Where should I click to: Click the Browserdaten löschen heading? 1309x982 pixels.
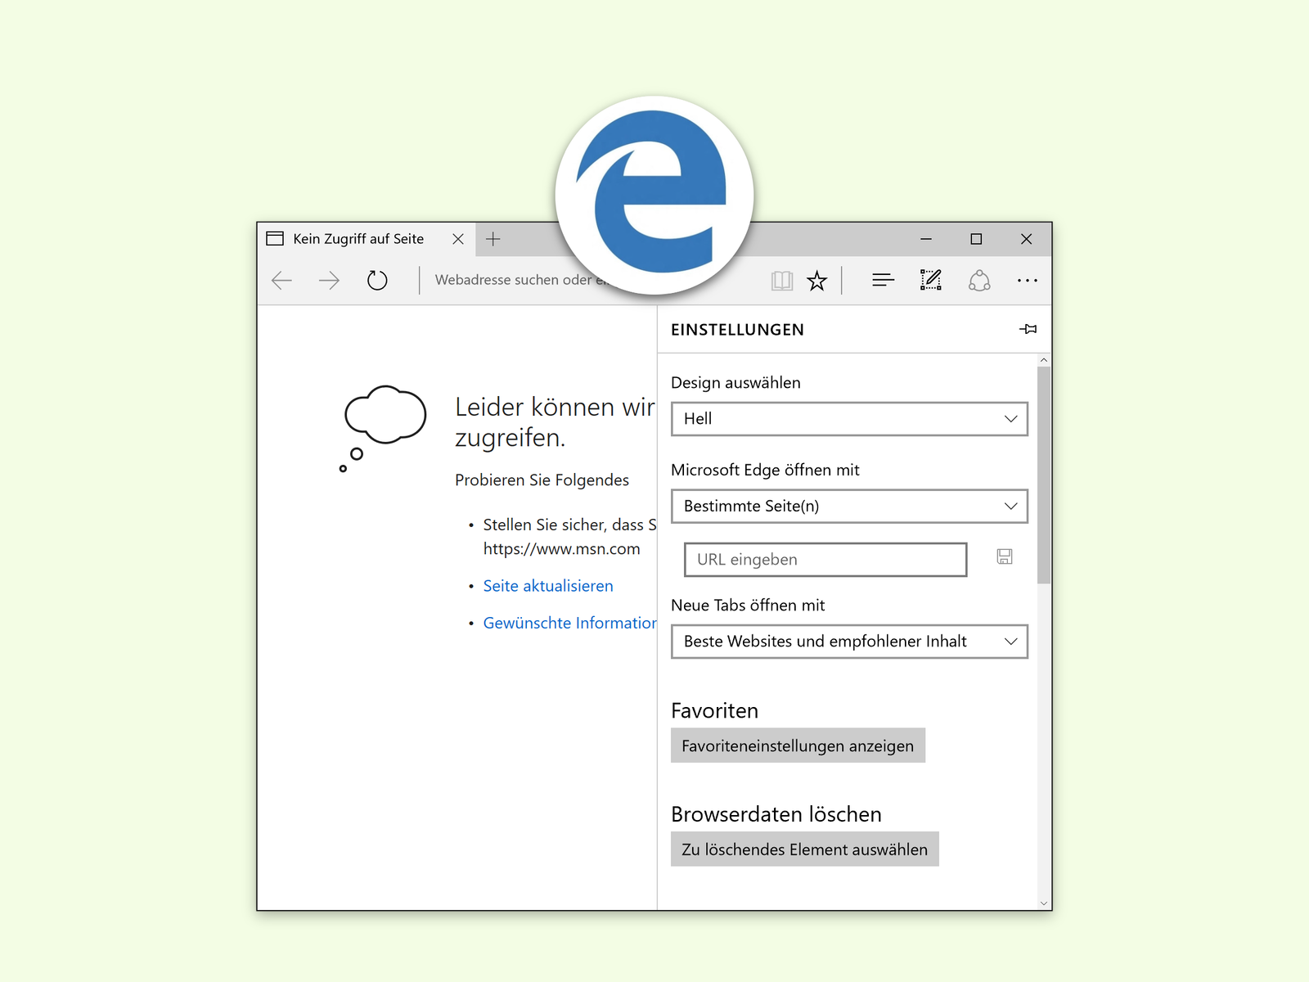776,814
